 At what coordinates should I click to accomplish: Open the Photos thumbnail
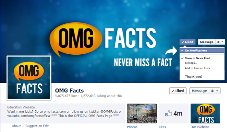coord(142,114)
